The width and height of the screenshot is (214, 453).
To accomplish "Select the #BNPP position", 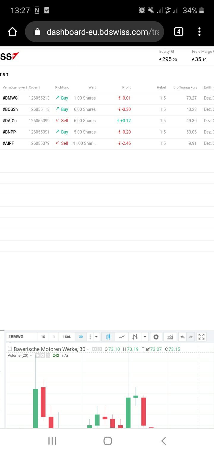I will point(107,132).
